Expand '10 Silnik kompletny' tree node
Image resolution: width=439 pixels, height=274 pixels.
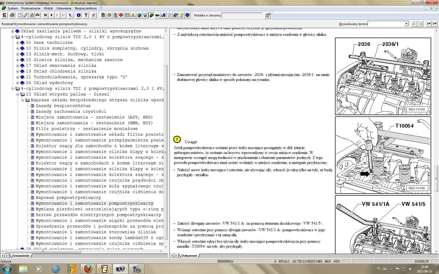[18, 48]
